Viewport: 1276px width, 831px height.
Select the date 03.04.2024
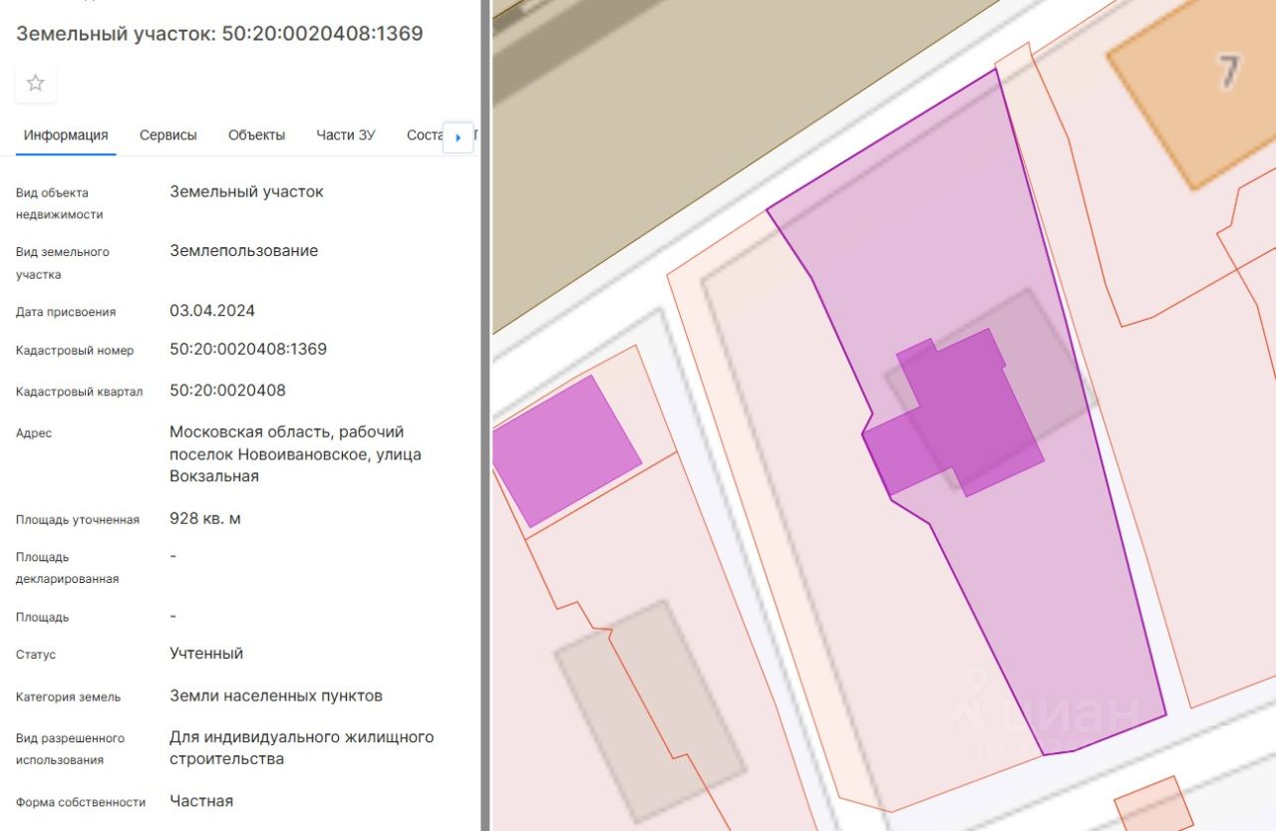click(x=212, y=311)
